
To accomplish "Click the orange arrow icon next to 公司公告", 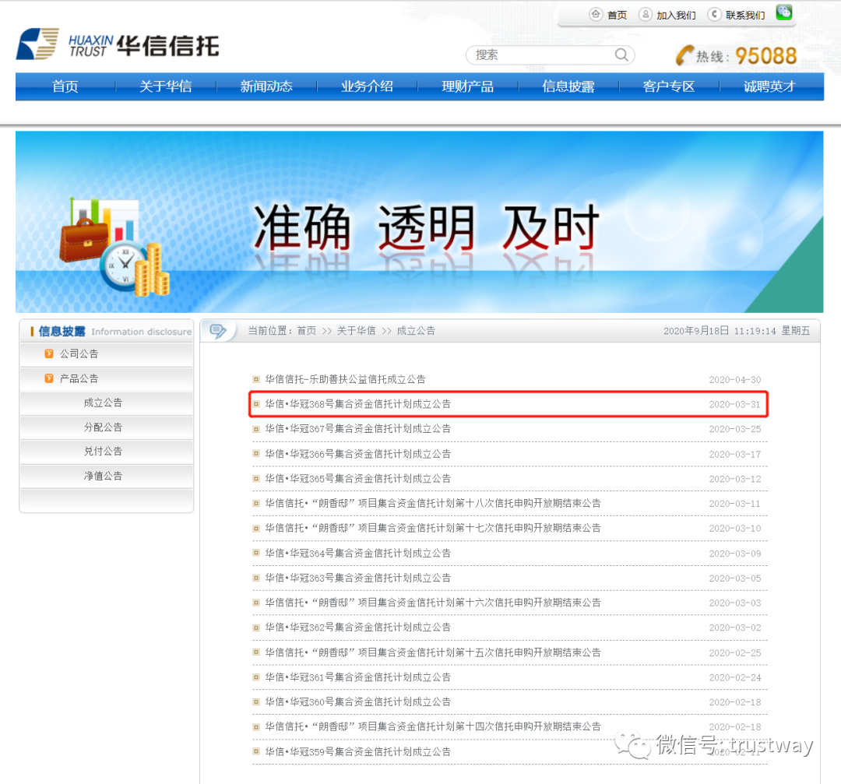I will [49, 353].
